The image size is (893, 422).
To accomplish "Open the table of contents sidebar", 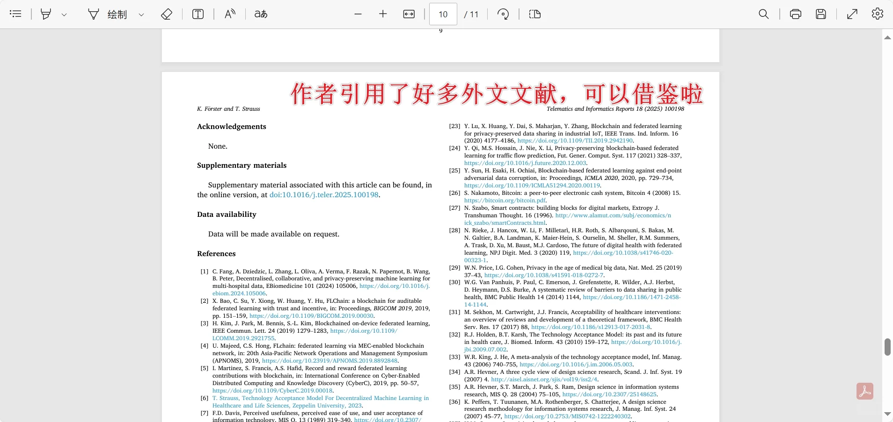I will (x=15, y=14).
